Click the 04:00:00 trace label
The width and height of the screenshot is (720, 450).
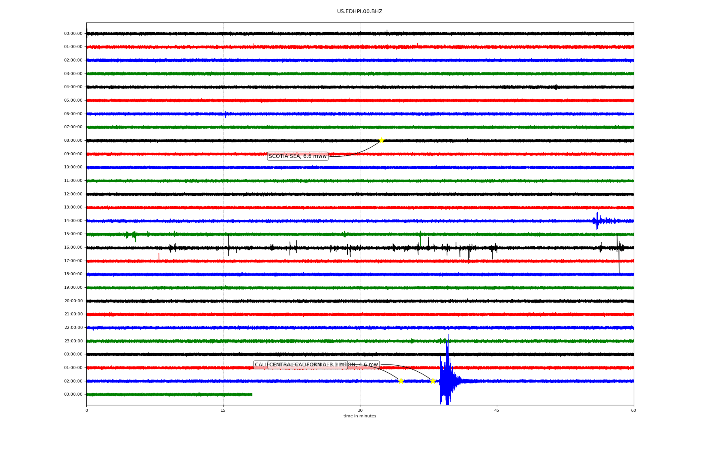pos(73,87)
